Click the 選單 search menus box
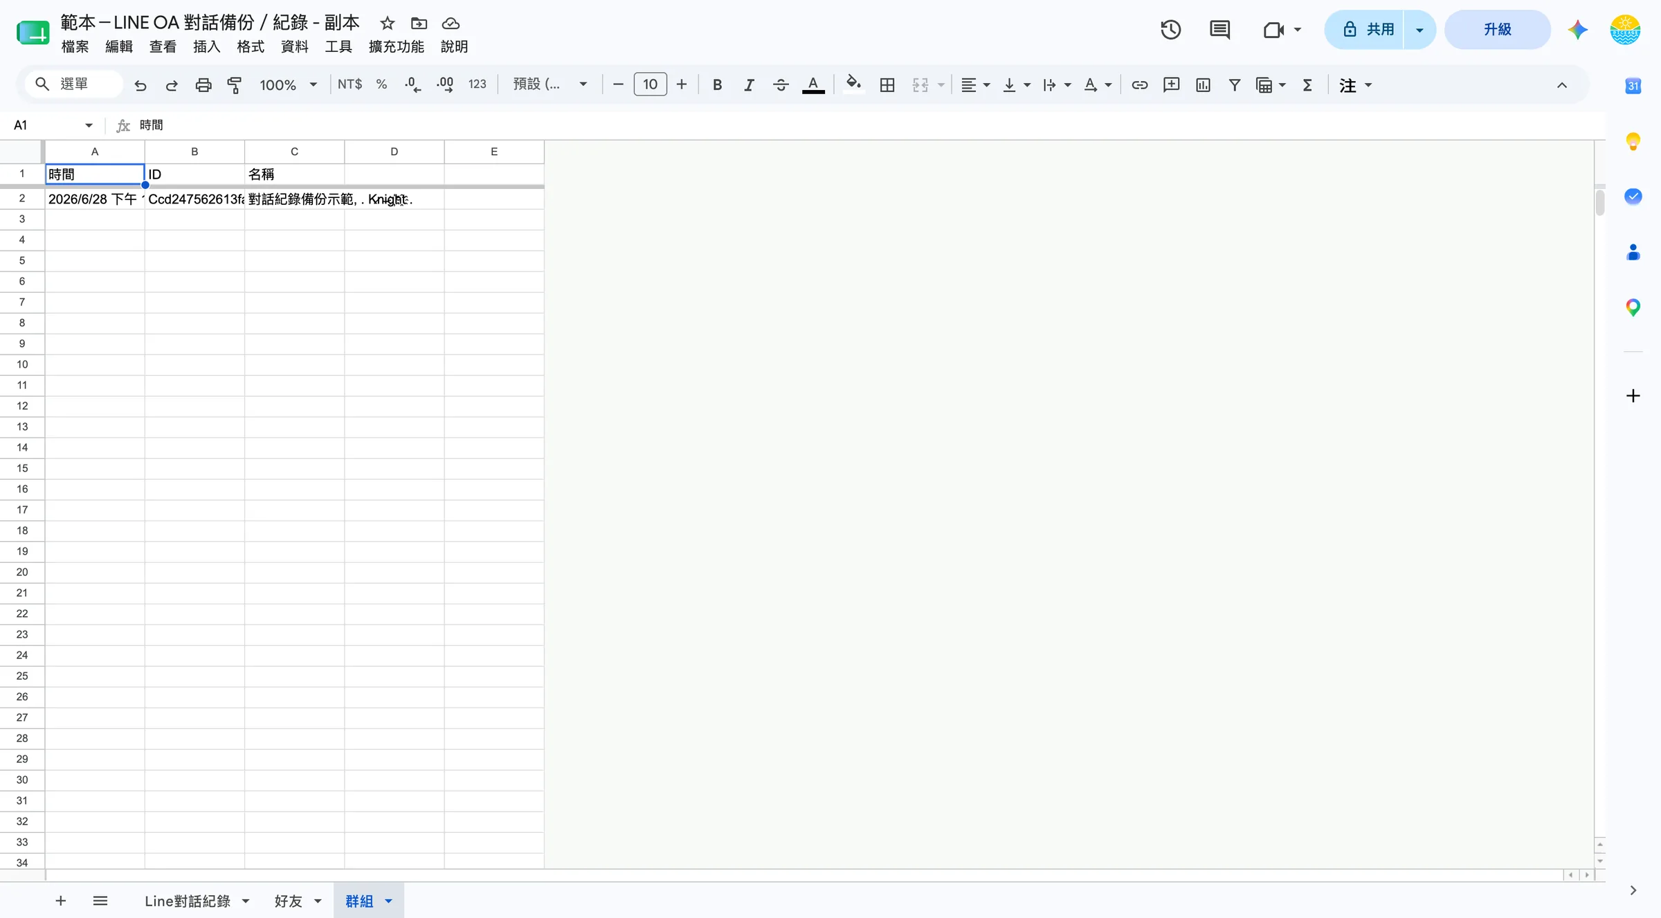 pyautogui.click(x=74, y=84)
